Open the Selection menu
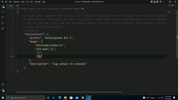 click(x=16, y=2)
